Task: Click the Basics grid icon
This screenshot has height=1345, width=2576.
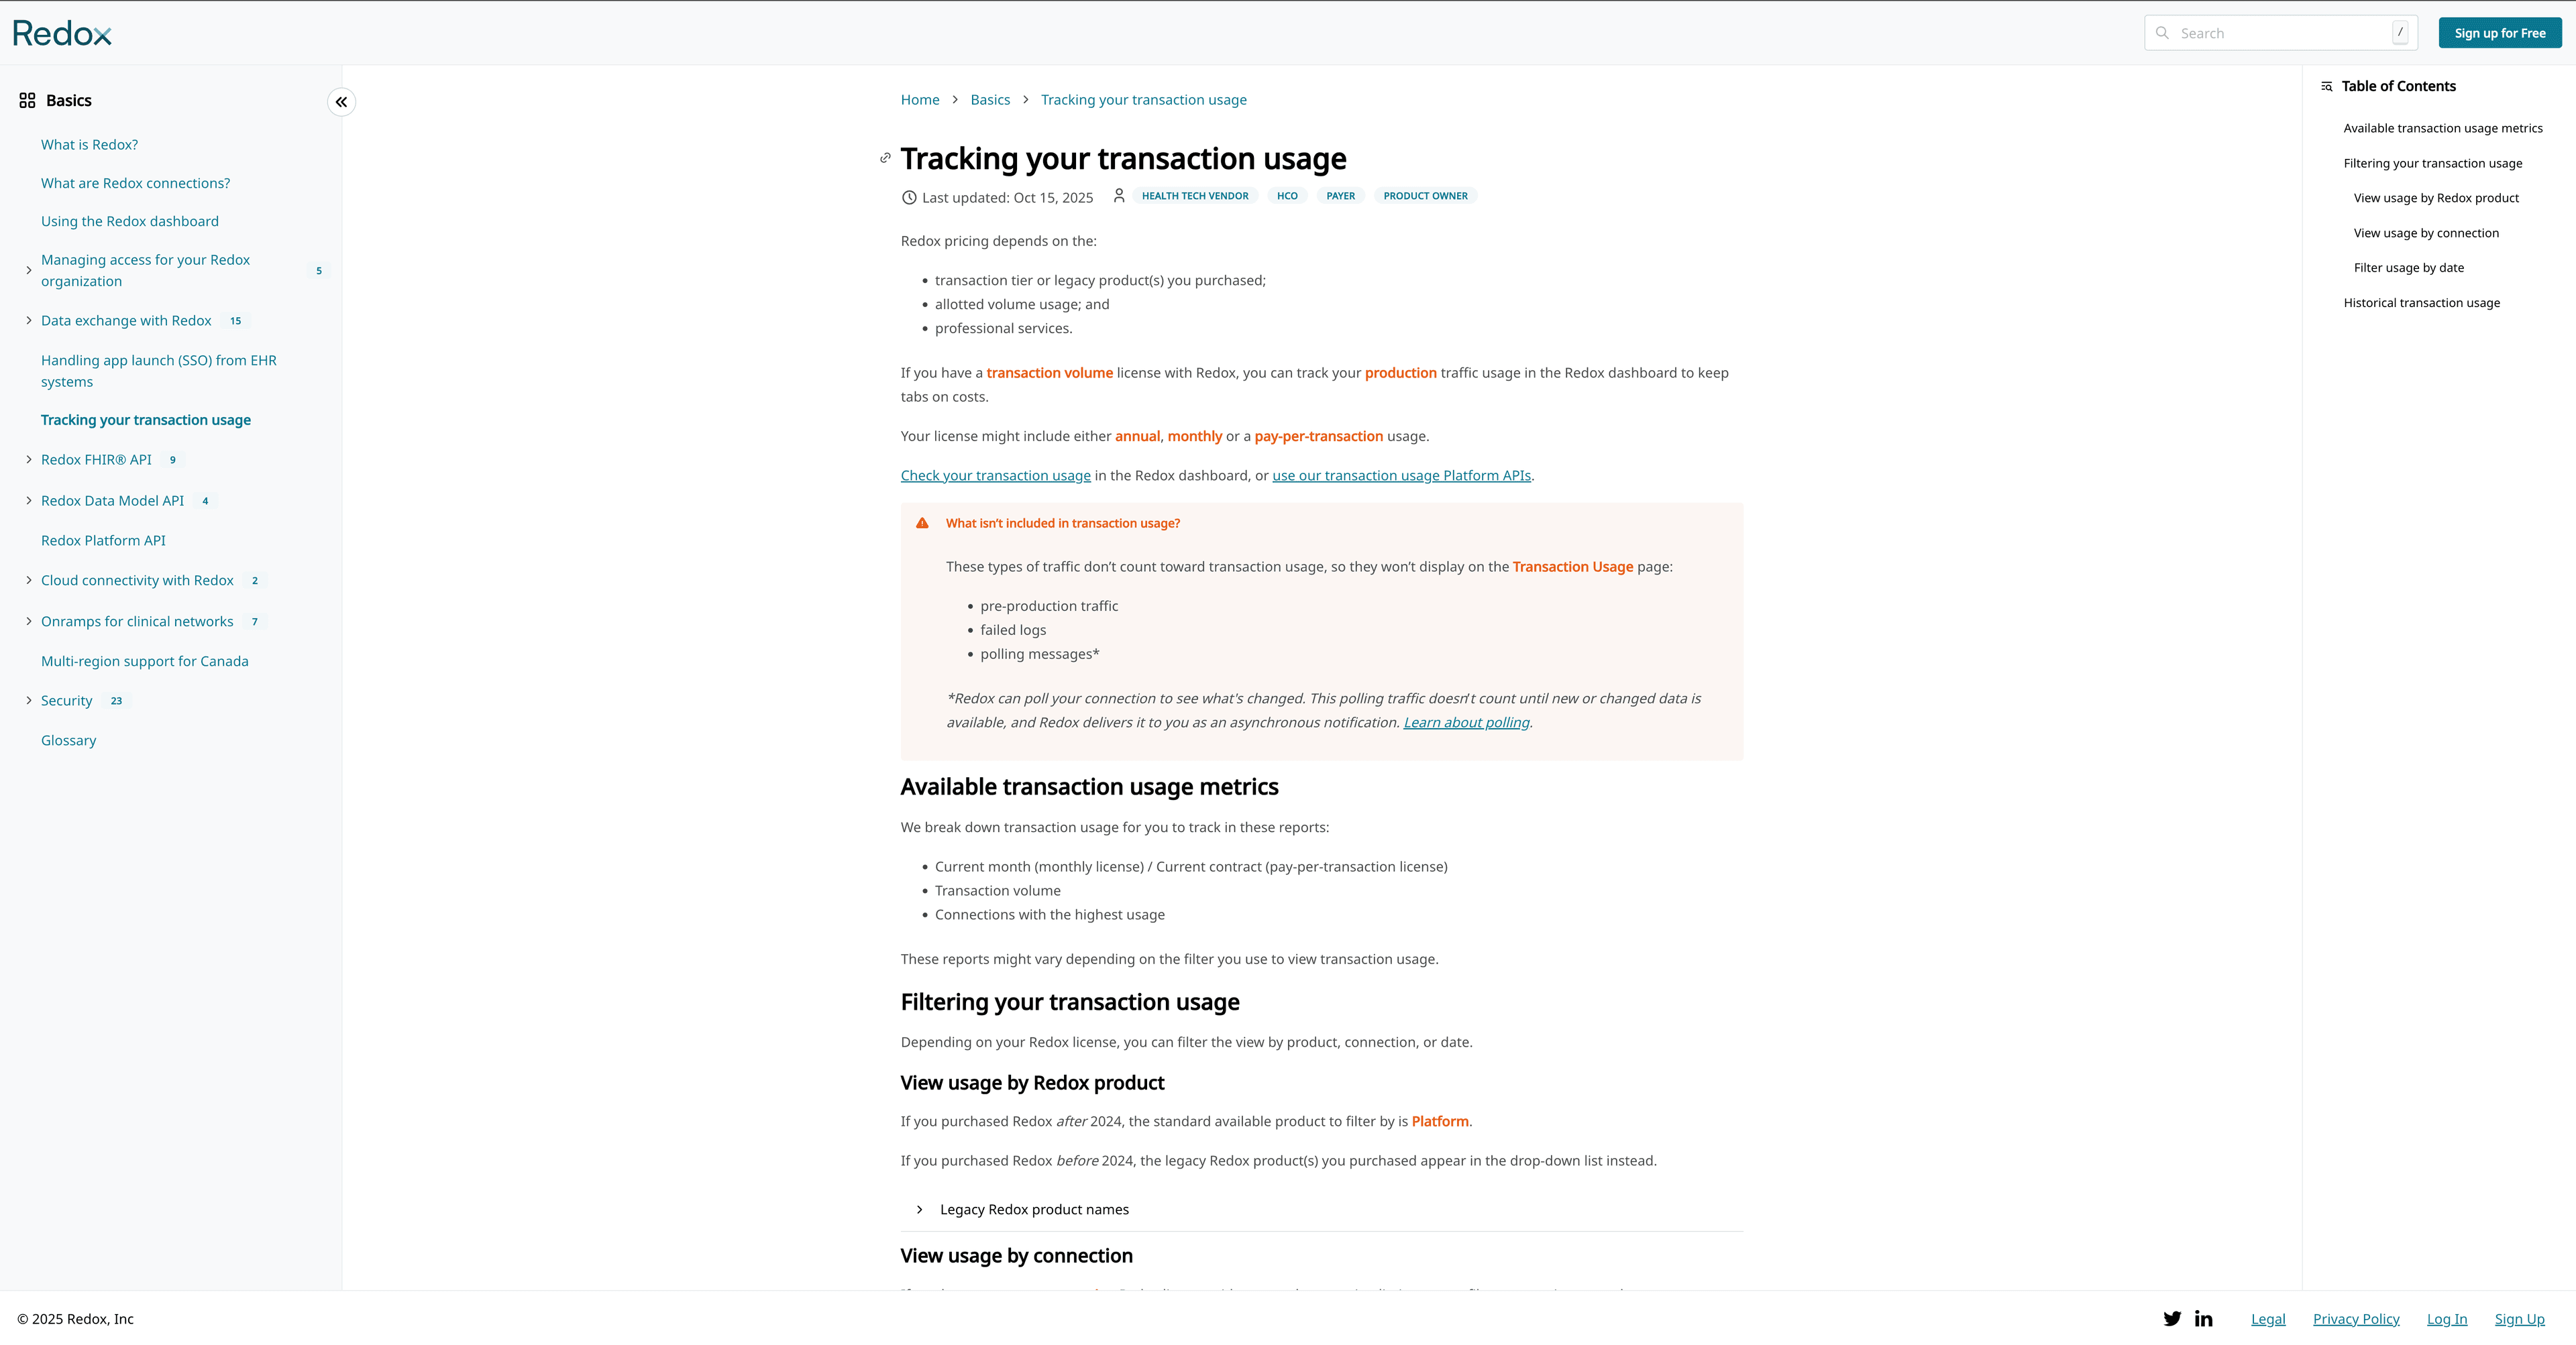Action: (x=27, y=101)
